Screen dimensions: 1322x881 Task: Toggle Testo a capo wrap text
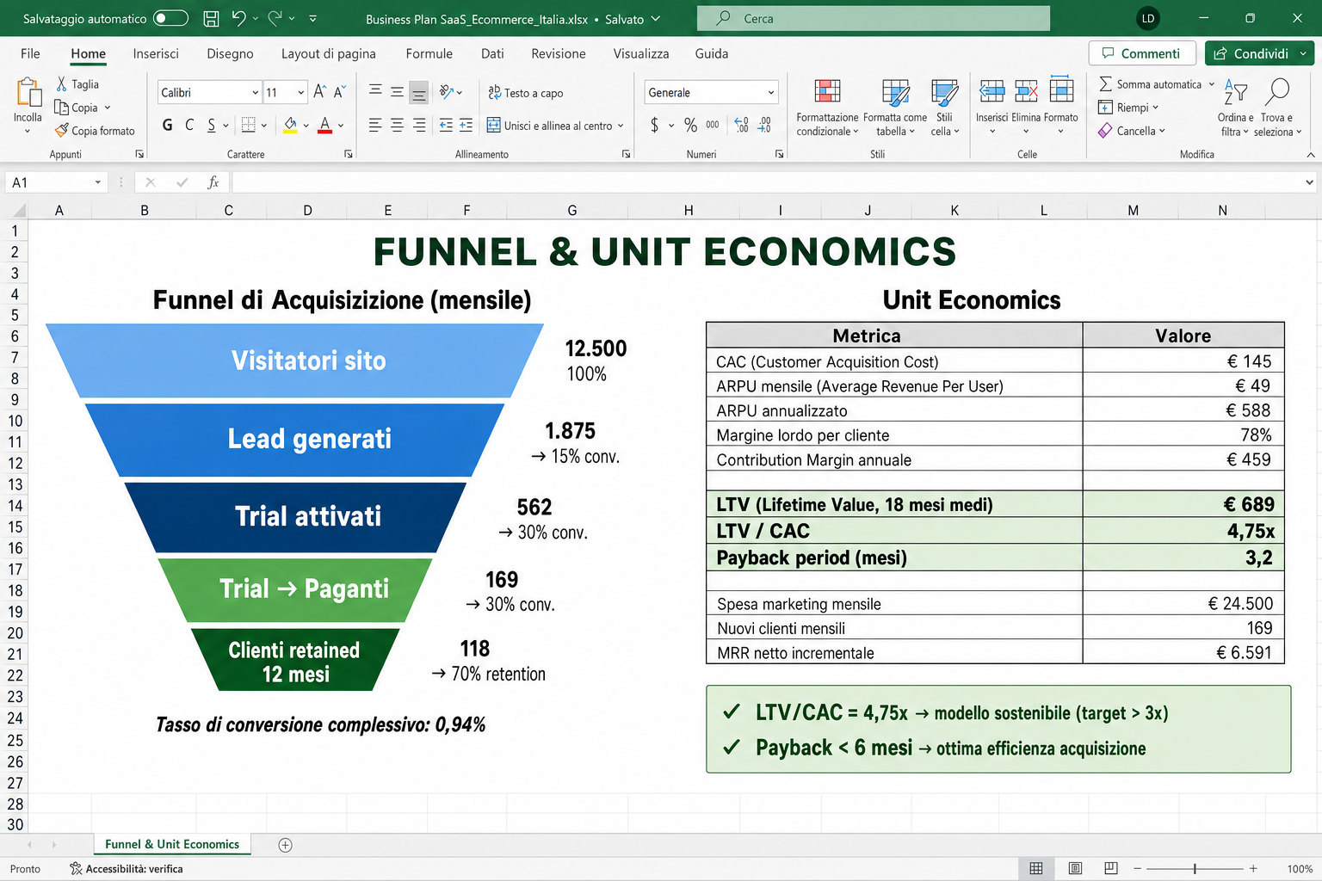coord(526,92)
